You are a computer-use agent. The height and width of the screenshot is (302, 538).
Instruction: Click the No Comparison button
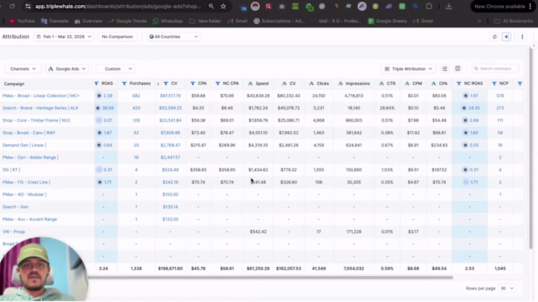116,37
